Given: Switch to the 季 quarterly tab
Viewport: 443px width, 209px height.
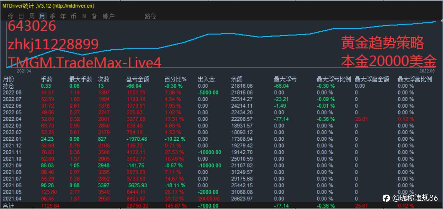Looking at the screenshot, I should click(x=53, y=16).
